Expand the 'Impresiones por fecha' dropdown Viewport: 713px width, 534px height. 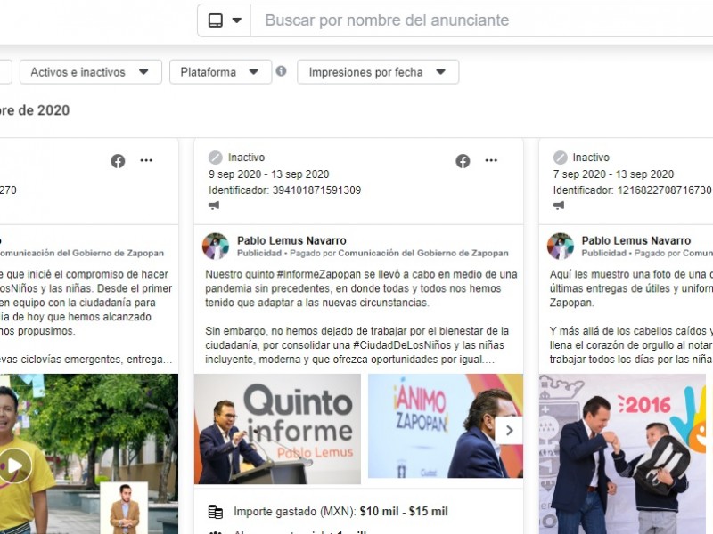[x=378, y=72]
